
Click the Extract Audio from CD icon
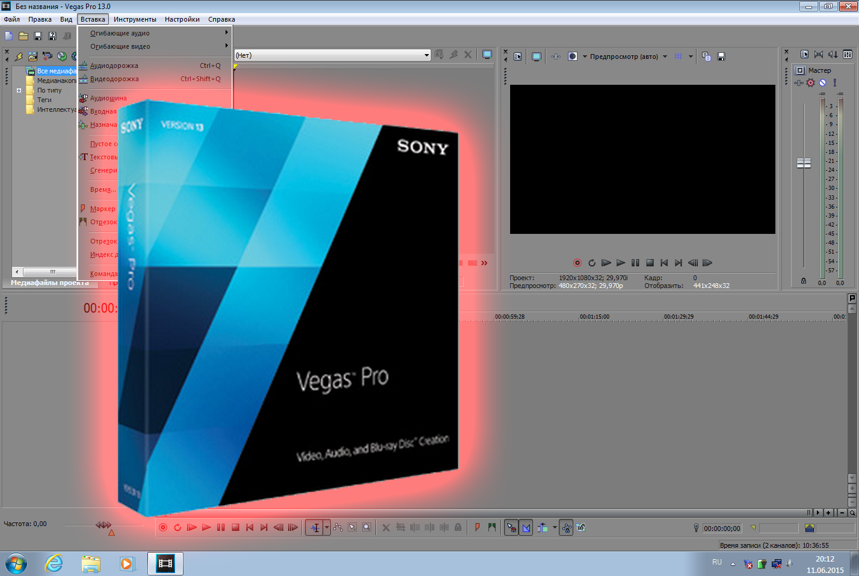click(62, 56)
